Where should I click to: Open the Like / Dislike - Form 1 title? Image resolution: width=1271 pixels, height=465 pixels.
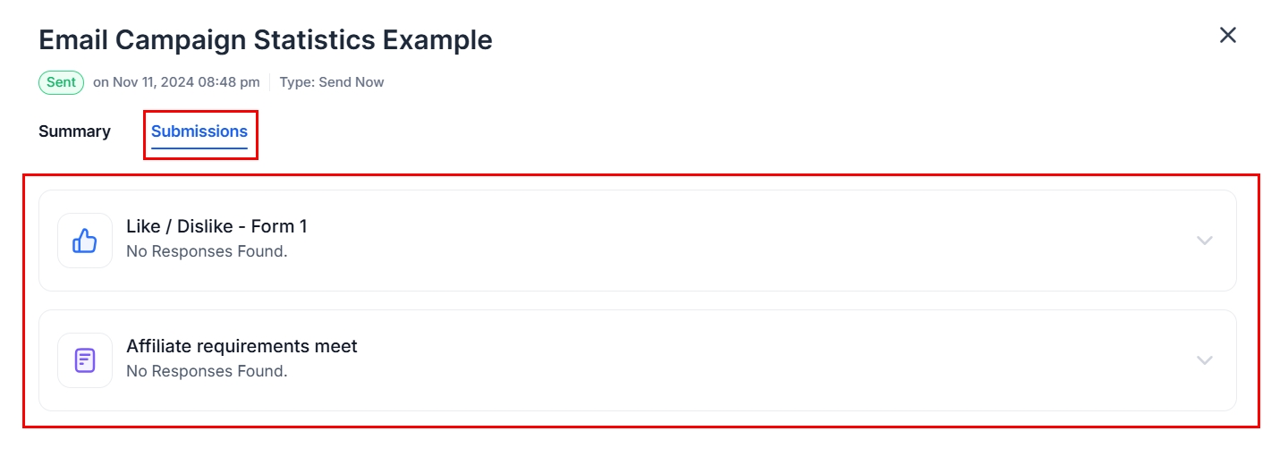point(216,227)
